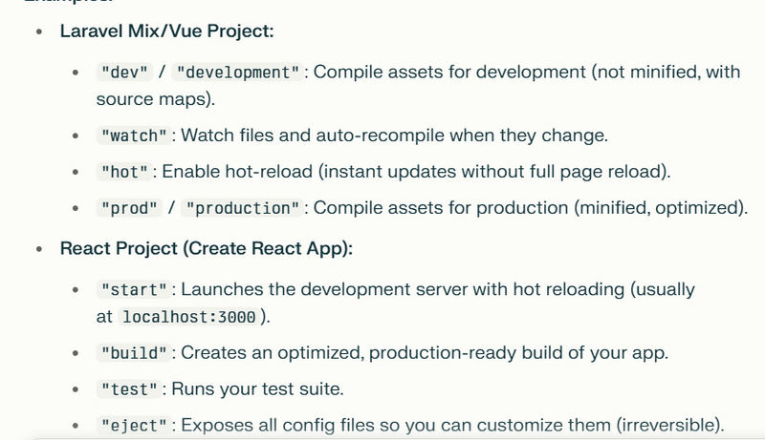Click the "React Project (Create React App):" heading
765x440 pixels.
pos(207,249)
